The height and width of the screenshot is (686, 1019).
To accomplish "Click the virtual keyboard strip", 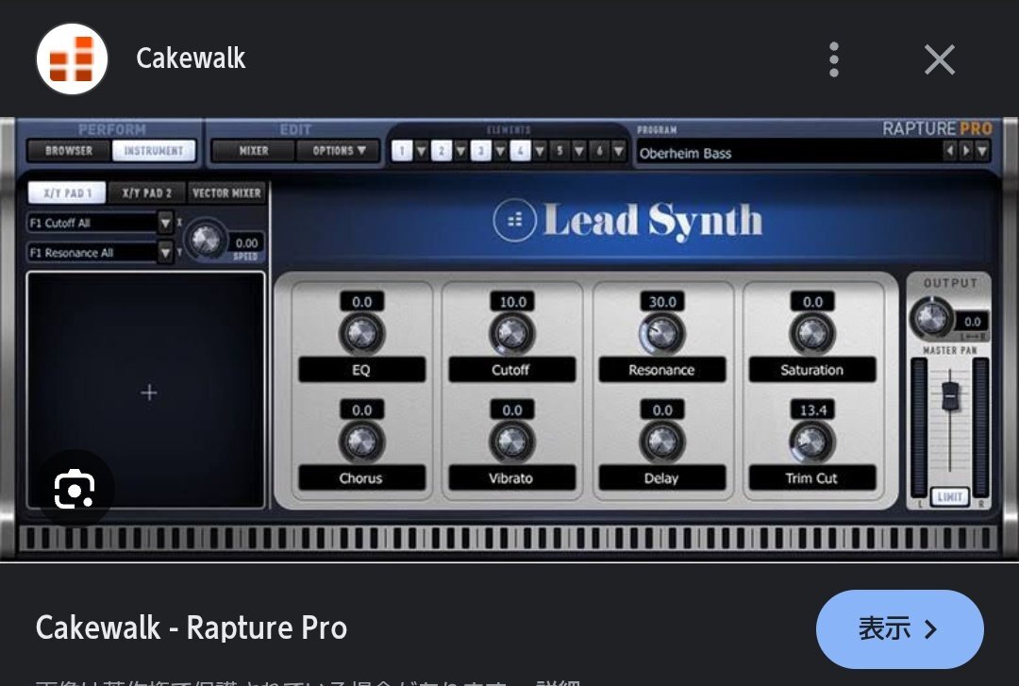I will (508, 539).
